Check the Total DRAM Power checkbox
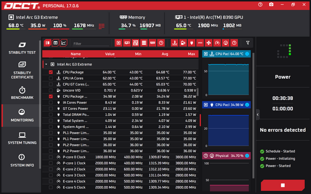This screenshot has width=311, height=194. click(51, 114)
